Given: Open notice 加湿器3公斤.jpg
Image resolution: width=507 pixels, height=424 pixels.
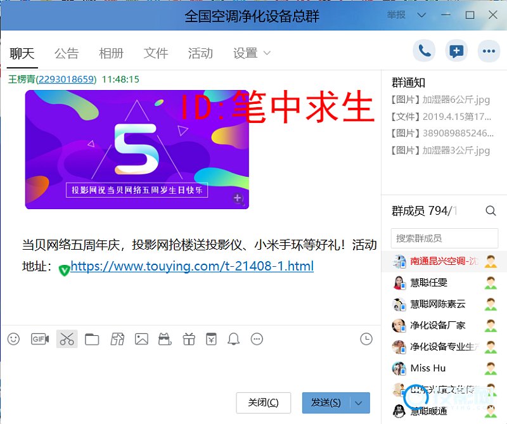Looking at the screenshot, I should [440, 150].
